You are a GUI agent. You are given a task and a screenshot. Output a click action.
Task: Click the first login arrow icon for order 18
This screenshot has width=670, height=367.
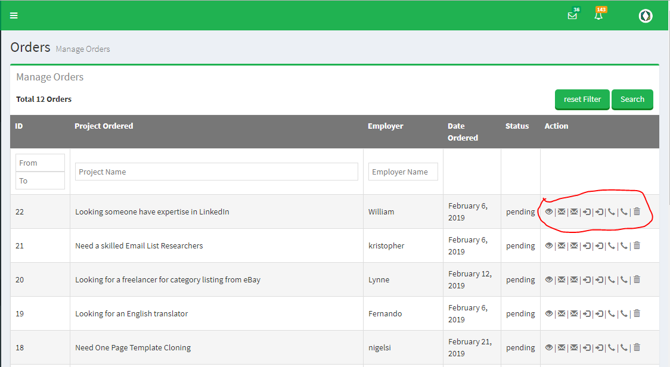click(587, 347)
